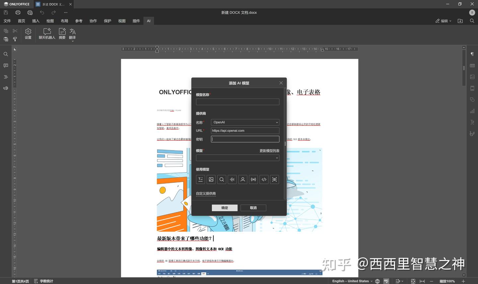This screenshot has height=284, width=478.
Task: Toggle the text generation model usage icon
Action: pyautogui.click(x=200, y=179)
